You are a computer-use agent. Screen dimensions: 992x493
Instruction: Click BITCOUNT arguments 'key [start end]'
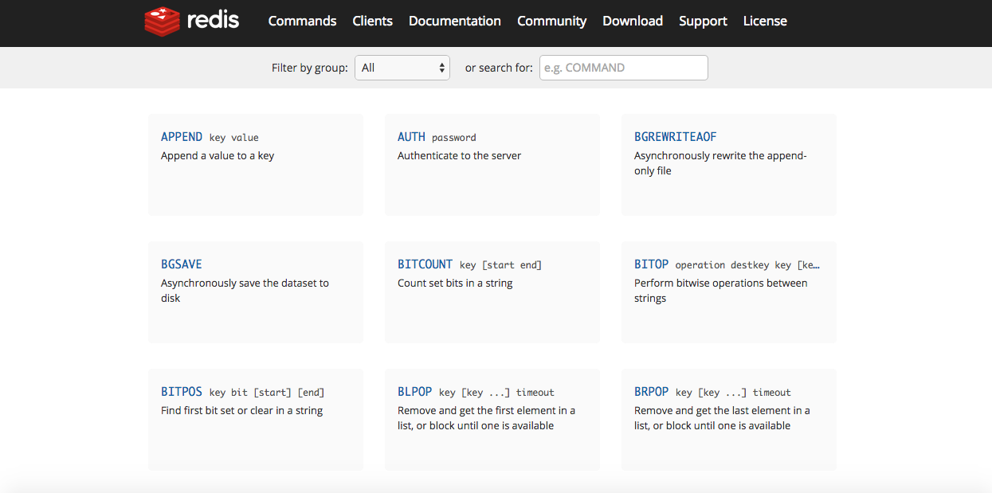(x=500, y=265)
